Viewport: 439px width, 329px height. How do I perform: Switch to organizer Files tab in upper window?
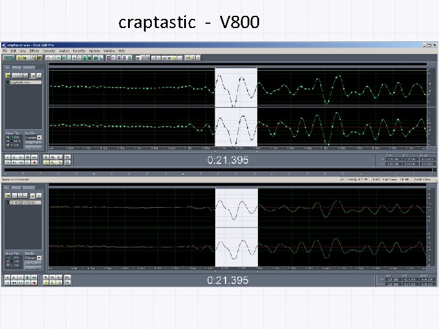tap(7, 68)
